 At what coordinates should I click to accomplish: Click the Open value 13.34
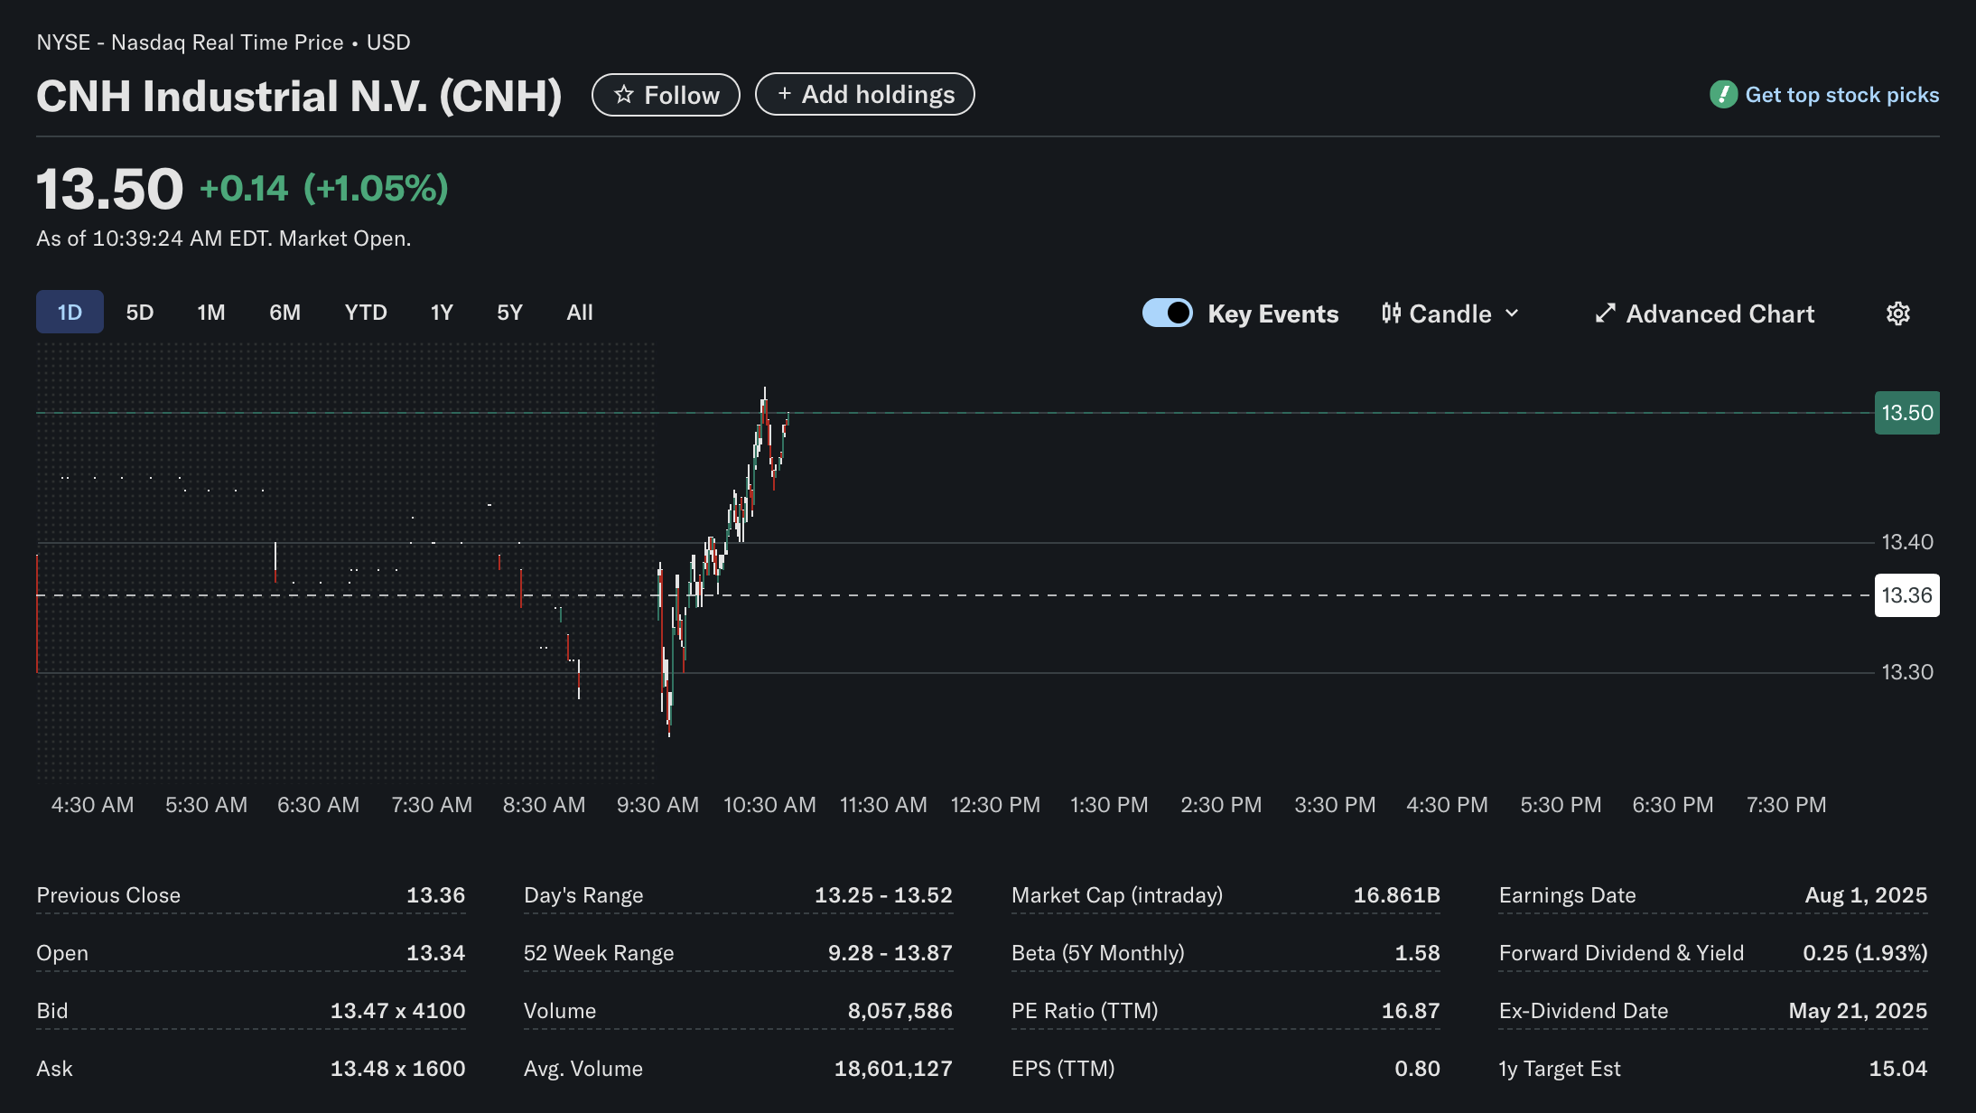tap(435, 953)
